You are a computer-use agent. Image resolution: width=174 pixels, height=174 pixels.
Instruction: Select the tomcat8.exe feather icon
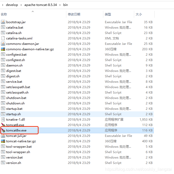3,125
